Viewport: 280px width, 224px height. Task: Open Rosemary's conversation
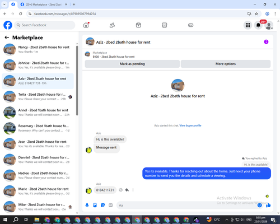tap(38, 128)
